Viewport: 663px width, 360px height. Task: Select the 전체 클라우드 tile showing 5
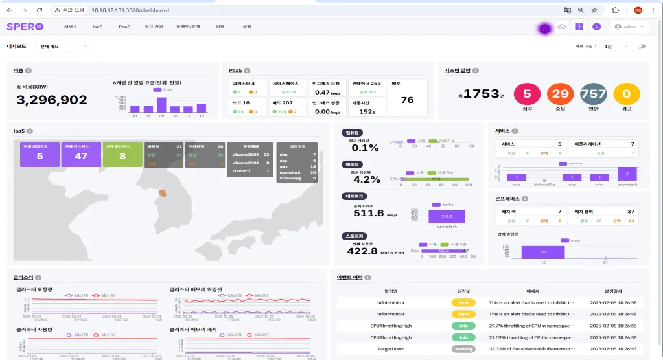(40, 154)
